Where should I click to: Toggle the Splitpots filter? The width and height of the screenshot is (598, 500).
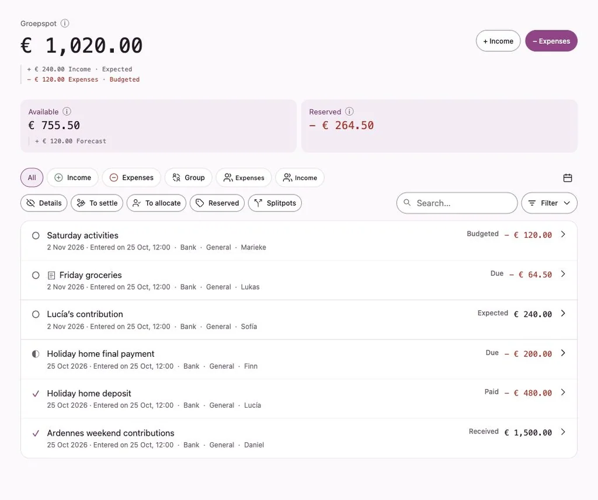coord(275,203)
